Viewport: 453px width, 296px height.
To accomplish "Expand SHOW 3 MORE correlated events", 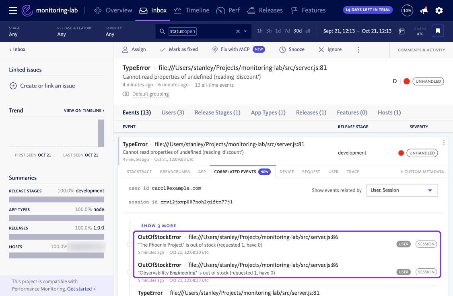I will pos(159,226).
